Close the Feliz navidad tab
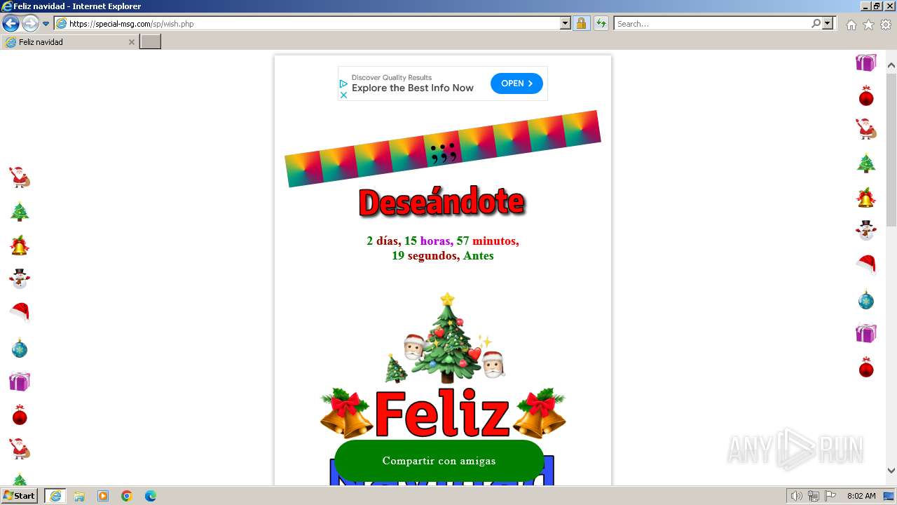 tap(131, 42)
